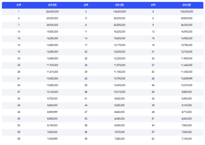Click the 13,390,000 prize cell

tap(52, 52)
